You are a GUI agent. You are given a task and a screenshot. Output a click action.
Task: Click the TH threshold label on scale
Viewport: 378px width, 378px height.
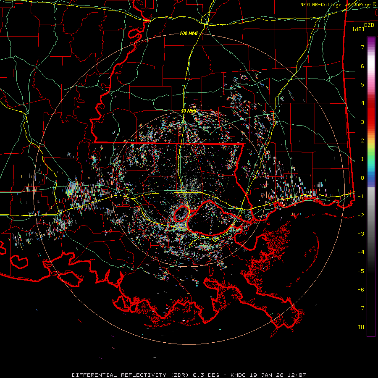point(361,327)
